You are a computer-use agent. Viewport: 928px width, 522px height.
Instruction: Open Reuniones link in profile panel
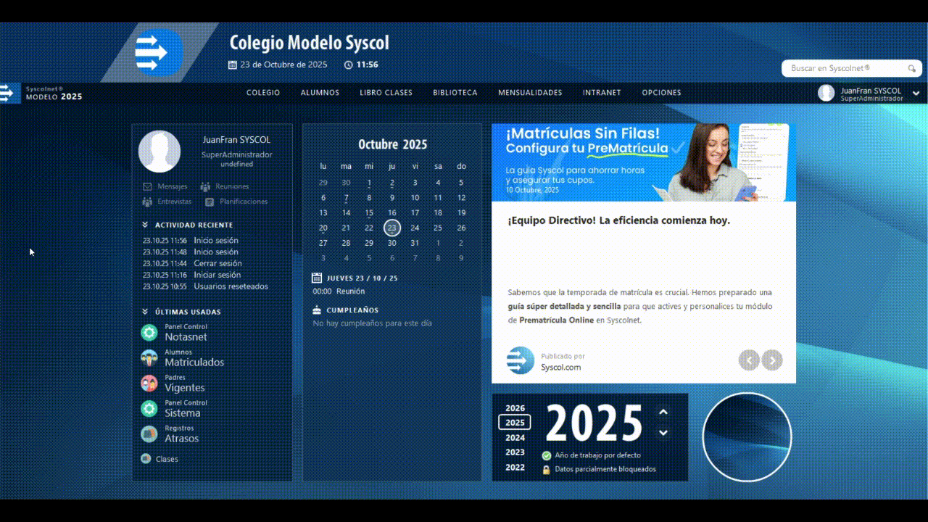click(225, 186)
